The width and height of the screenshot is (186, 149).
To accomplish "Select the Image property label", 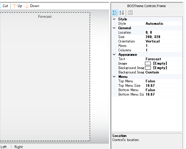I will click(123, 63).
